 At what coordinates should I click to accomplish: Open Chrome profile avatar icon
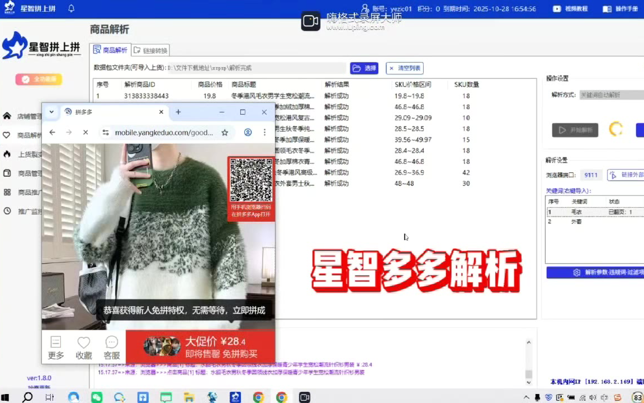(x=248, y=133)
